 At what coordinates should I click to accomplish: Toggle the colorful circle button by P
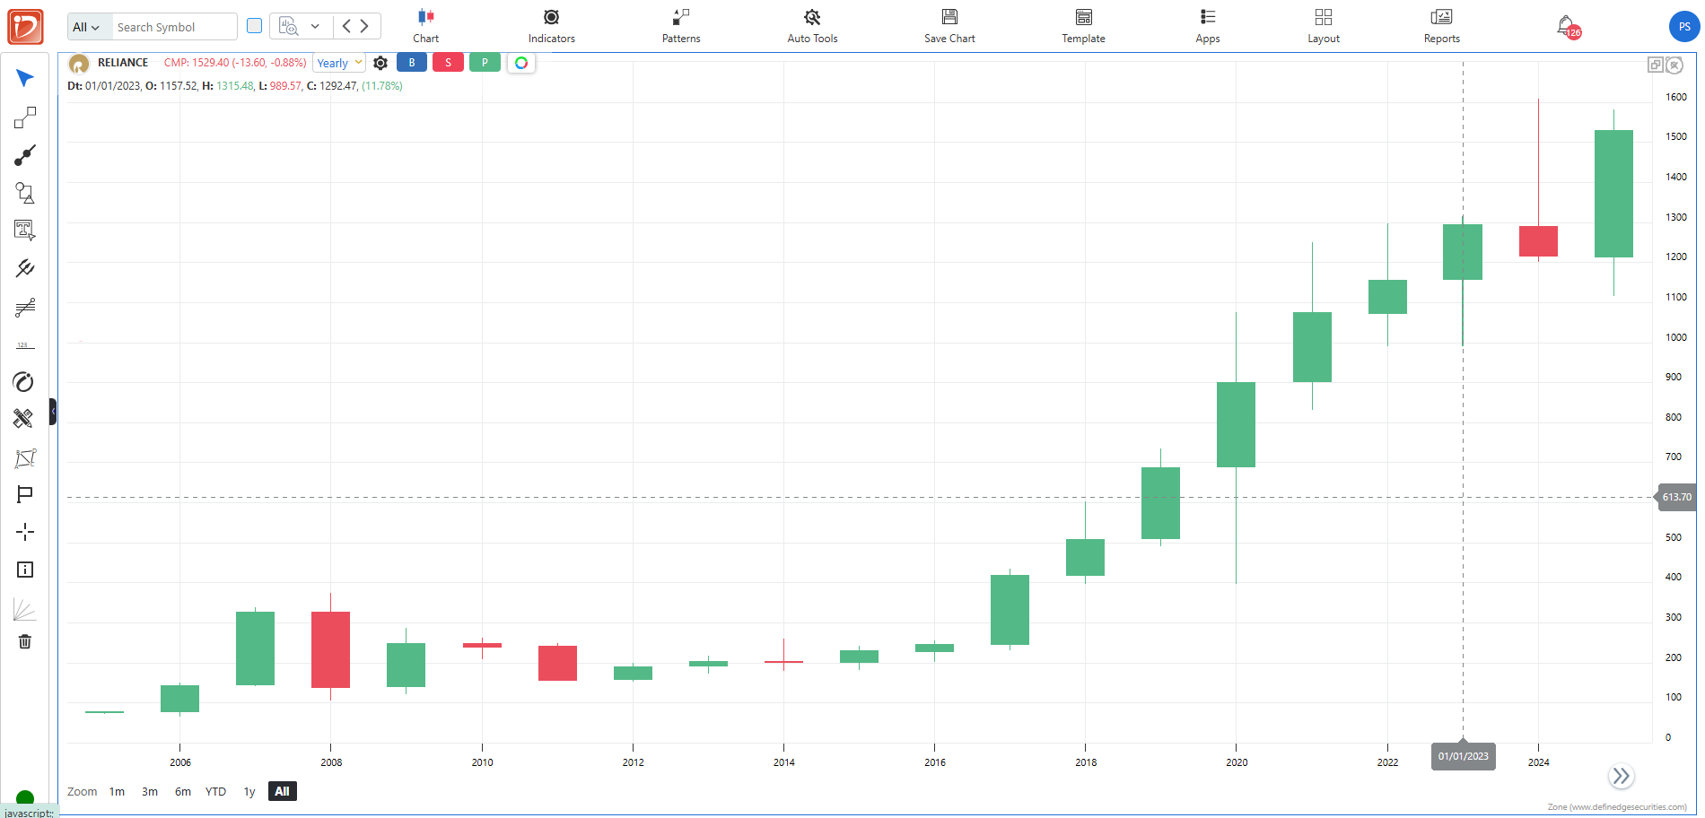click(521, 63)
